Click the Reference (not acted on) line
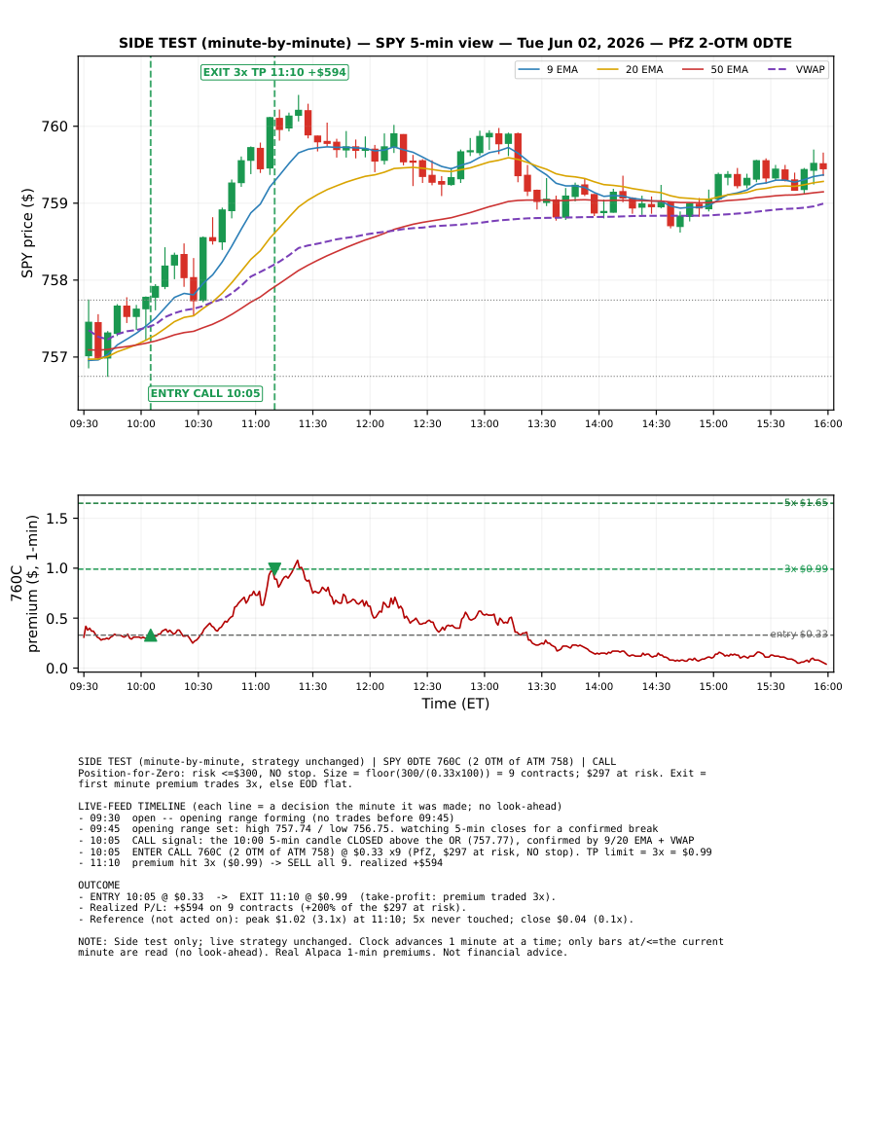The width and height of the screenshot is (869, 1124). click(x=355, y=919)
